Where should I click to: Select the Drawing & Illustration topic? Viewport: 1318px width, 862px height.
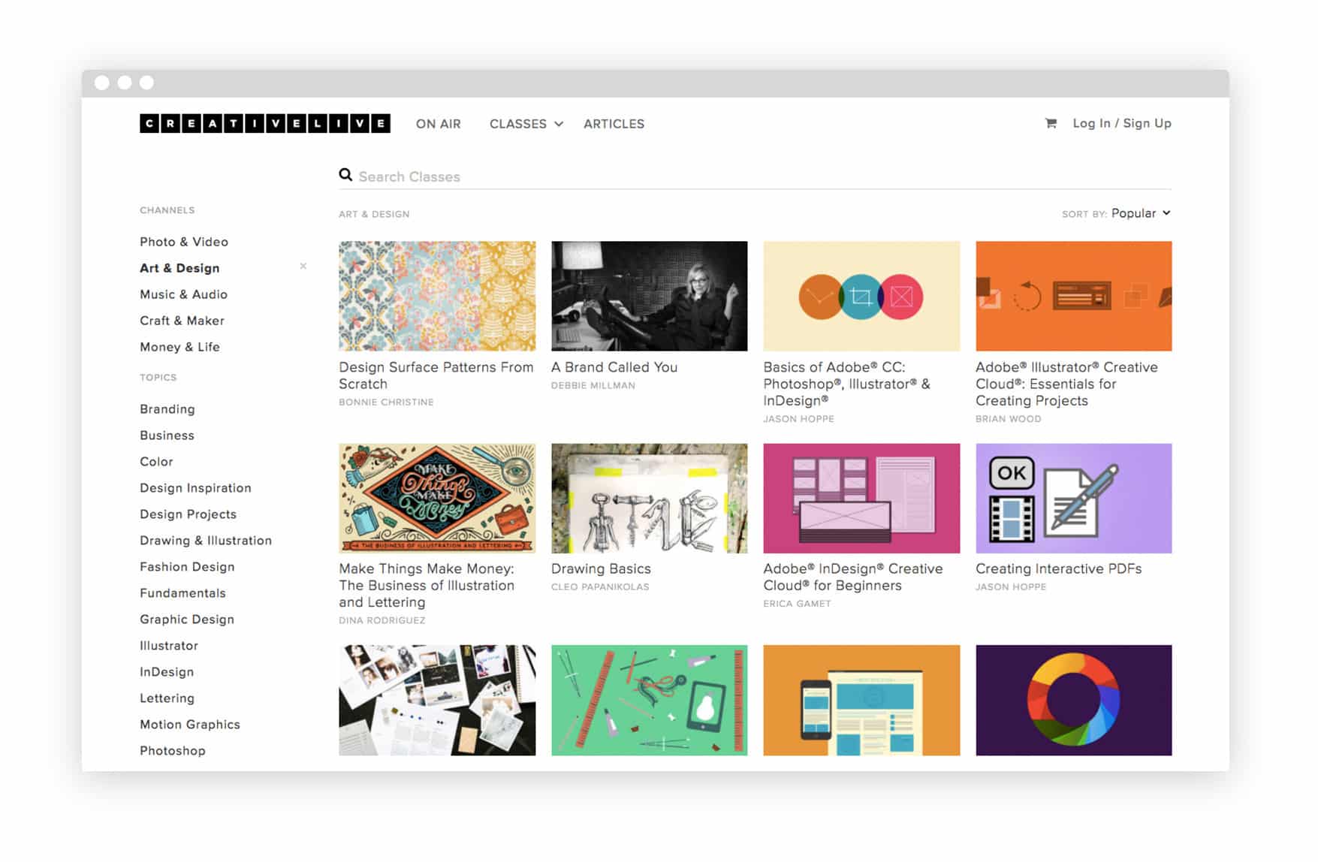(206, 541)
